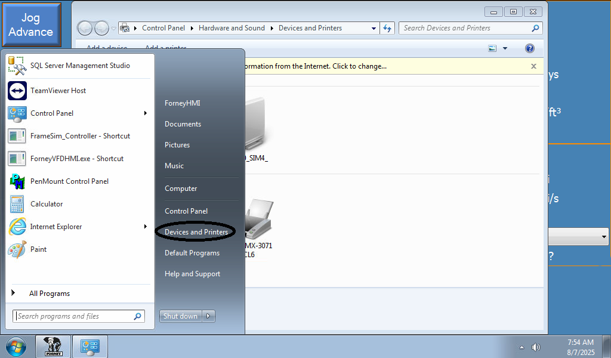The width and height of the screenshot is (611, 358).
Task: Dismiss the yellow information bar
Action: (x=534, y=66)
